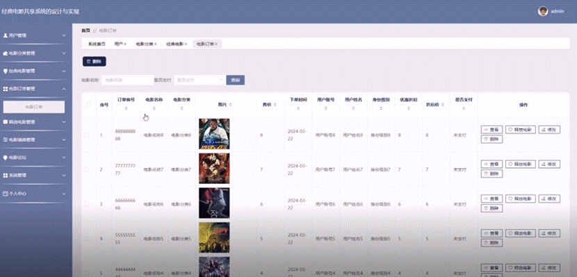The image size is (577, 277).
Task: Tick the checkbox for order row 1
Action: pos(87,135)
